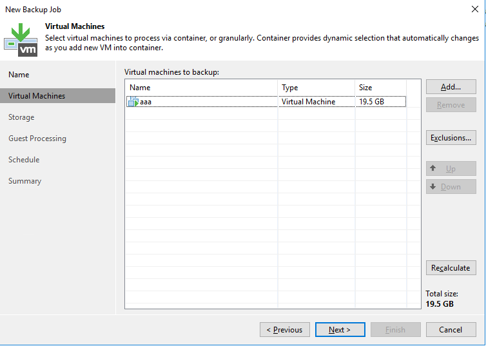Click the 19.5 GB size cell
The width and height of the screenshot is (486, 346).
371,102
